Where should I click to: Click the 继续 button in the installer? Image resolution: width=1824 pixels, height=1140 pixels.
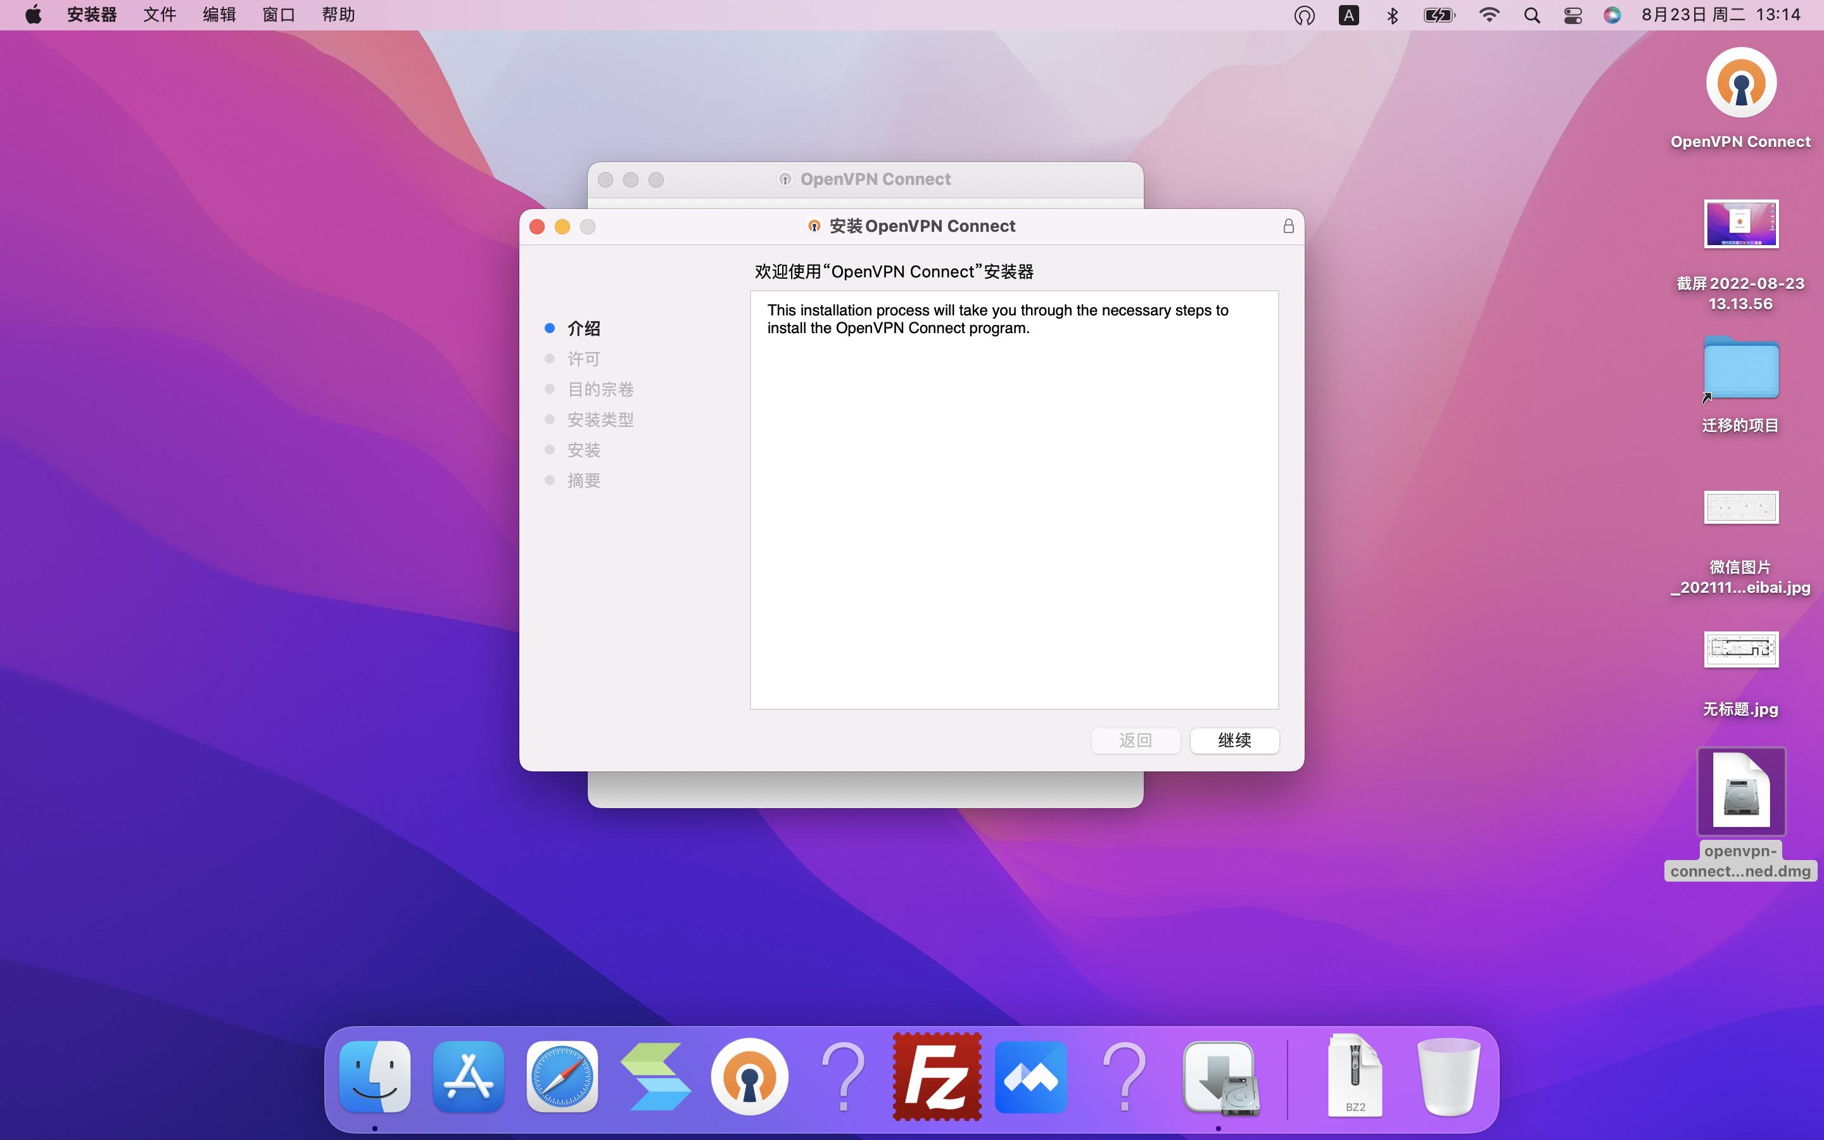click(x=1234, y=740)
